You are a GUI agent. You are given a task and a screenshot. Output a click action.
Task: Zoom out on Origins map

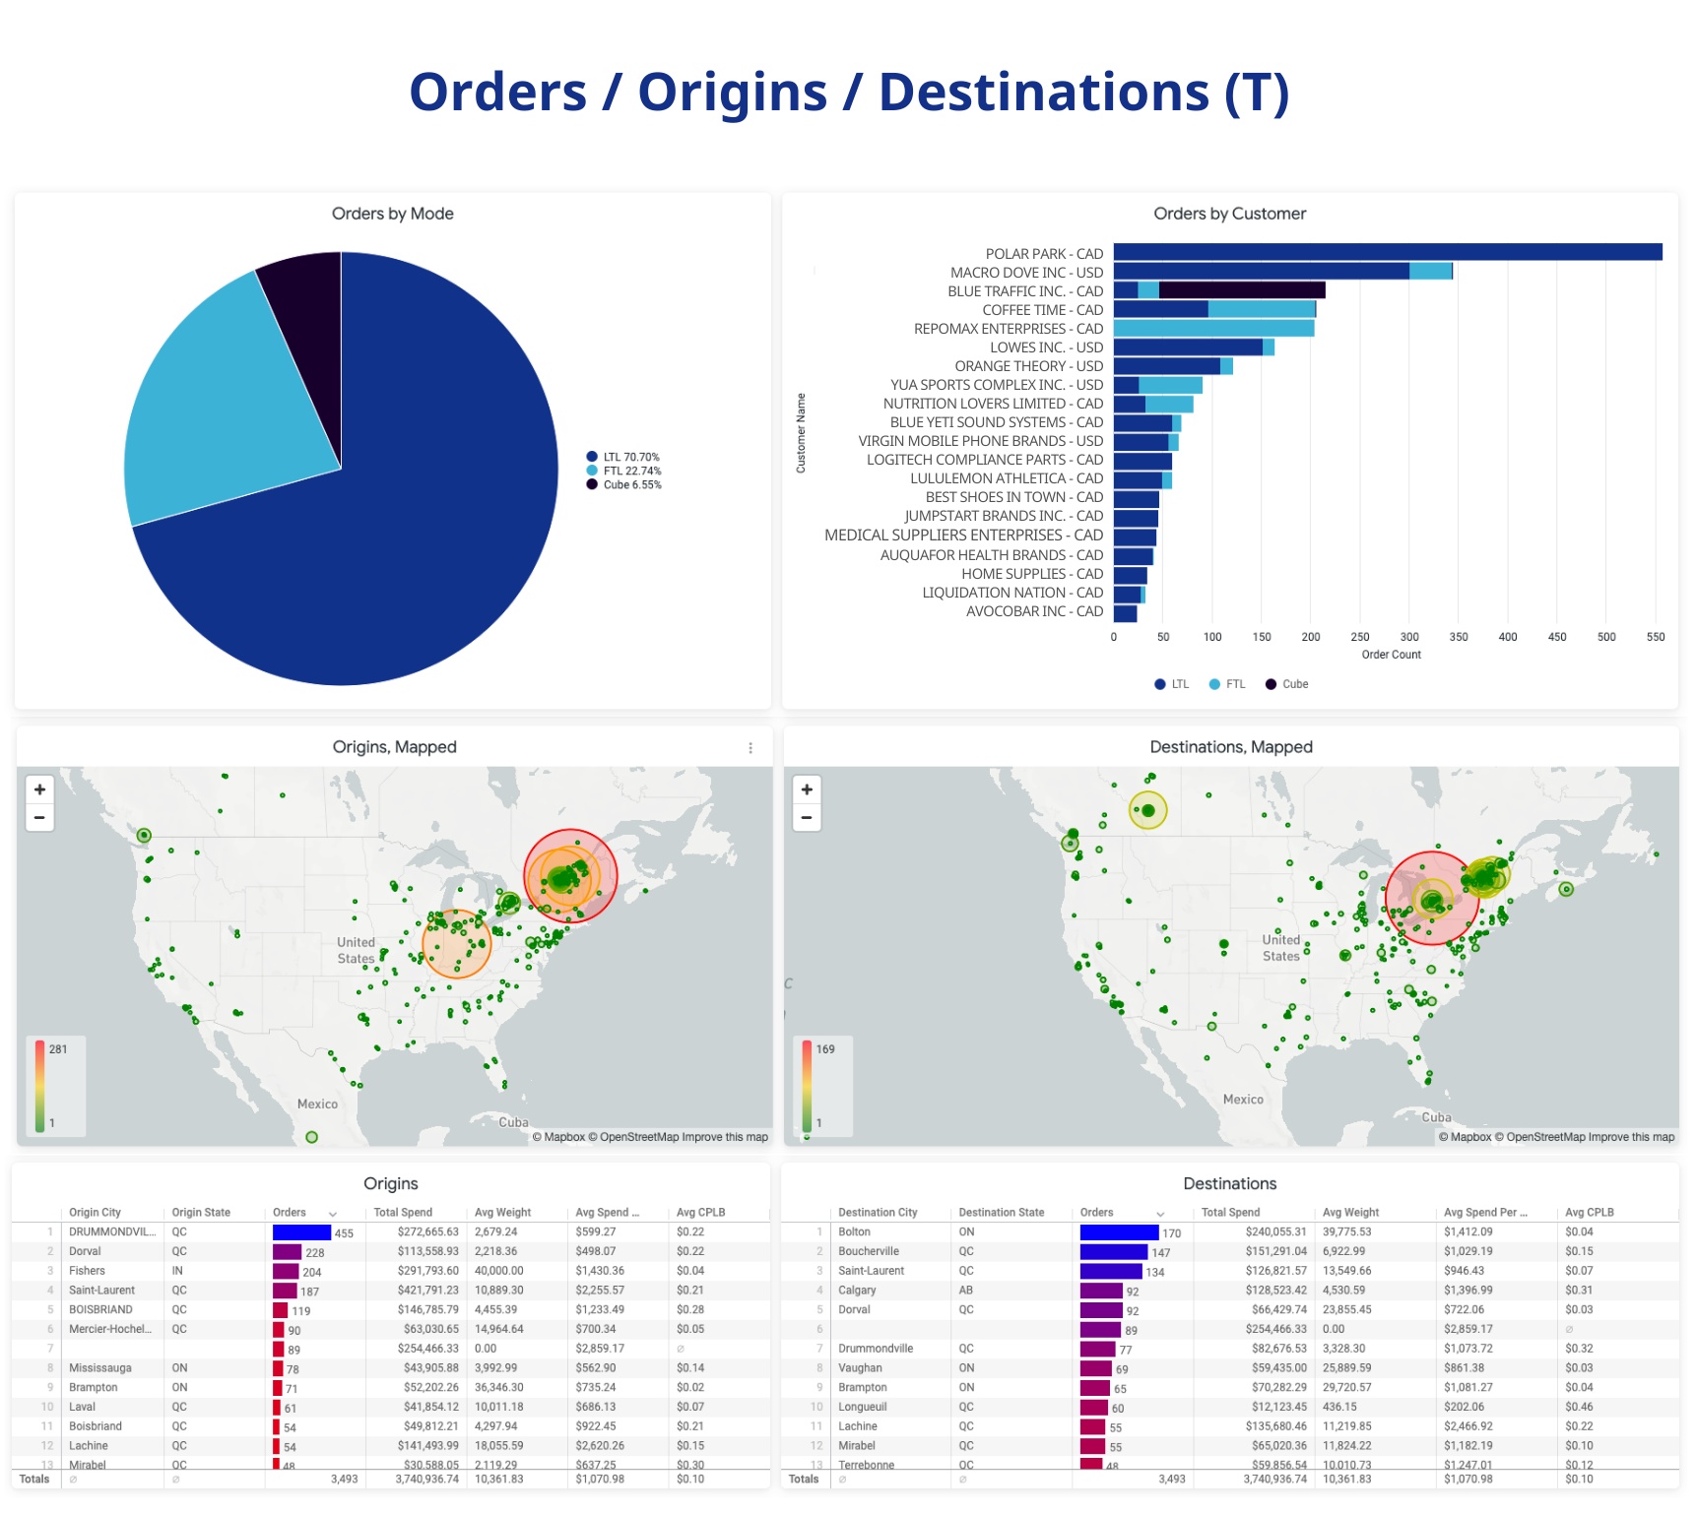coord(39,817)
